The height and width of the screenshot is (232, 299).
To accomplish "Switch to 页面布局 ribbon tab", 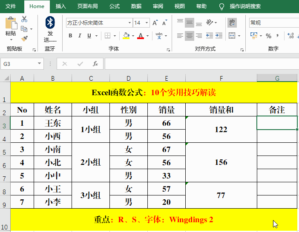I will [87, 6].
